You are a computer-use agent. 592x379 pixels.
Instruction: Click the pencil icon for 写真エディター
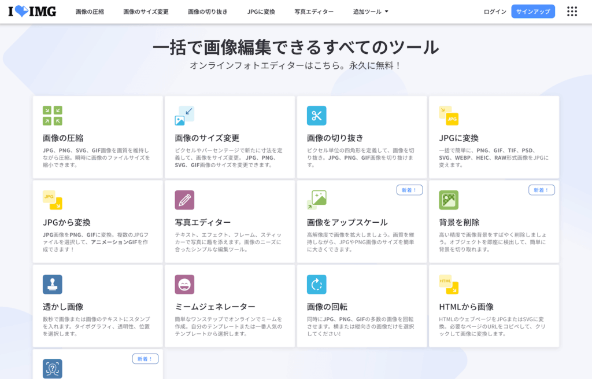point(184,200)
